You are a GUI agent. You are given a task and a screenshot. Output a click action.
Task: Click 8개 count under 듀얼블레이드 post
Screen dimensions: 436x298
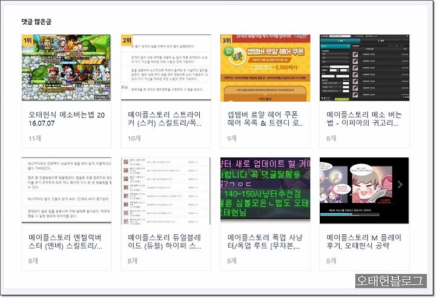[133, 261]
